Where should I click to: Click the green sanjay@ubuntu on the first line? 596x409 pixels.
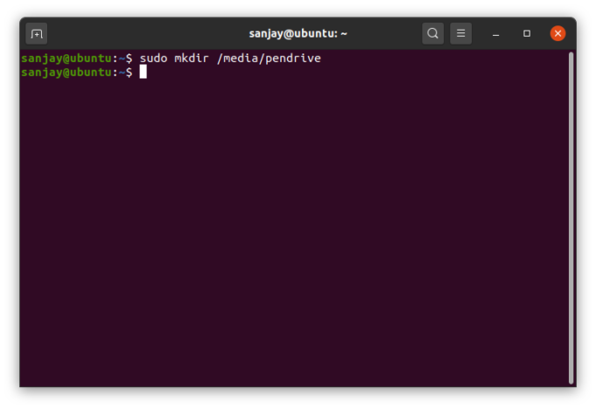click(67, 59)
